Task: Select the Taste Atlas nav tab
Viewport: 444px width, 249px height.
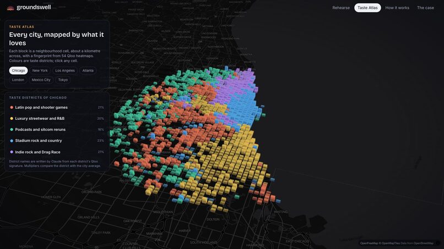Action: 367,8
